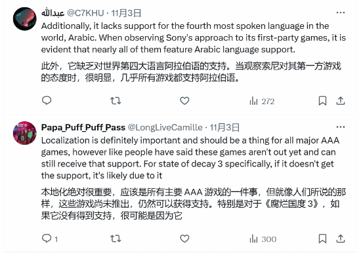Retweet the Papa_Puff_Puff_Pass localization tweet
The width and height of the screenshot is (361, 253).
click(116, 239)
